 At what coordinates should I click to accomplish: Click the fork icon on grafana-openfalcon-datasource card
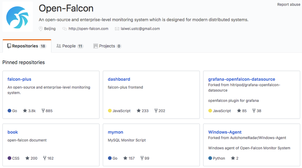coord(254,111)
